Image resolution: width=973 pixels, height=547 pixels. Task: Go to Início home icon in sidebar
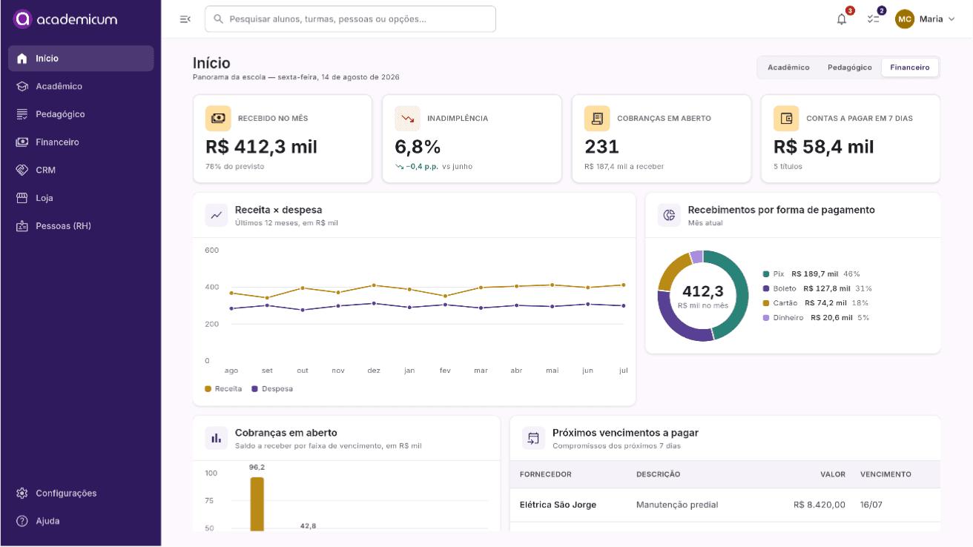click(22, 59)
